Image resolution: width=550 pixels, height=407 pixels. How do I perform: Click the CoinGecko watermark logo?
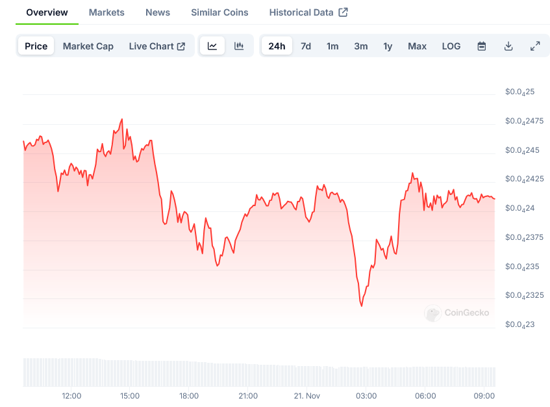[433, 313]
